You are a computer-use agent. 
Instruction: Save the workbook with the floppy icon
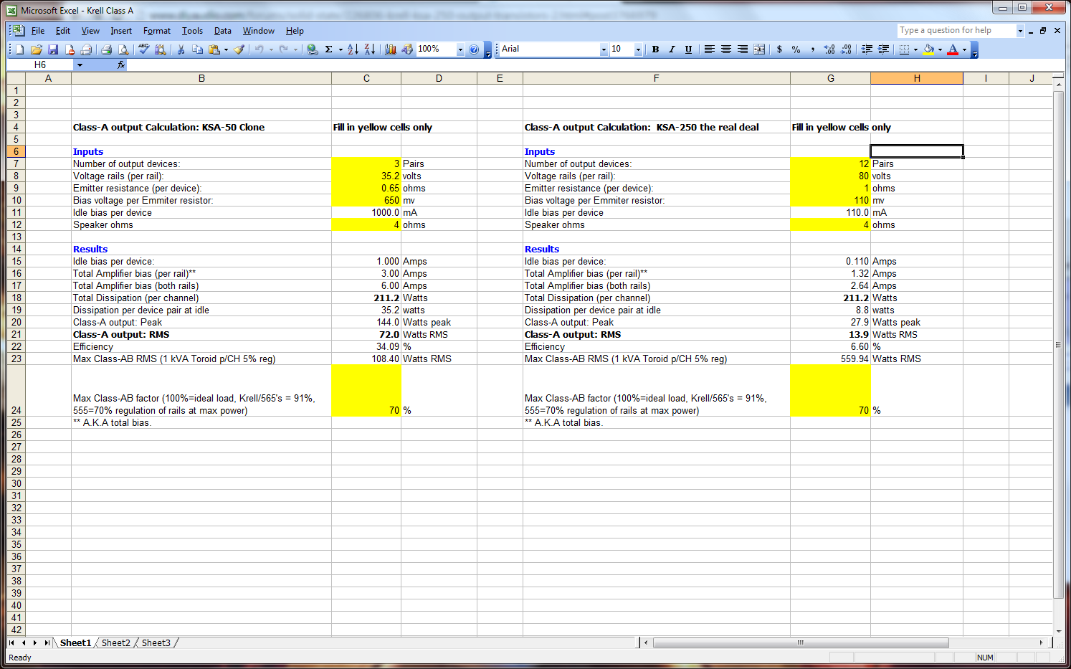click(53, 49)
